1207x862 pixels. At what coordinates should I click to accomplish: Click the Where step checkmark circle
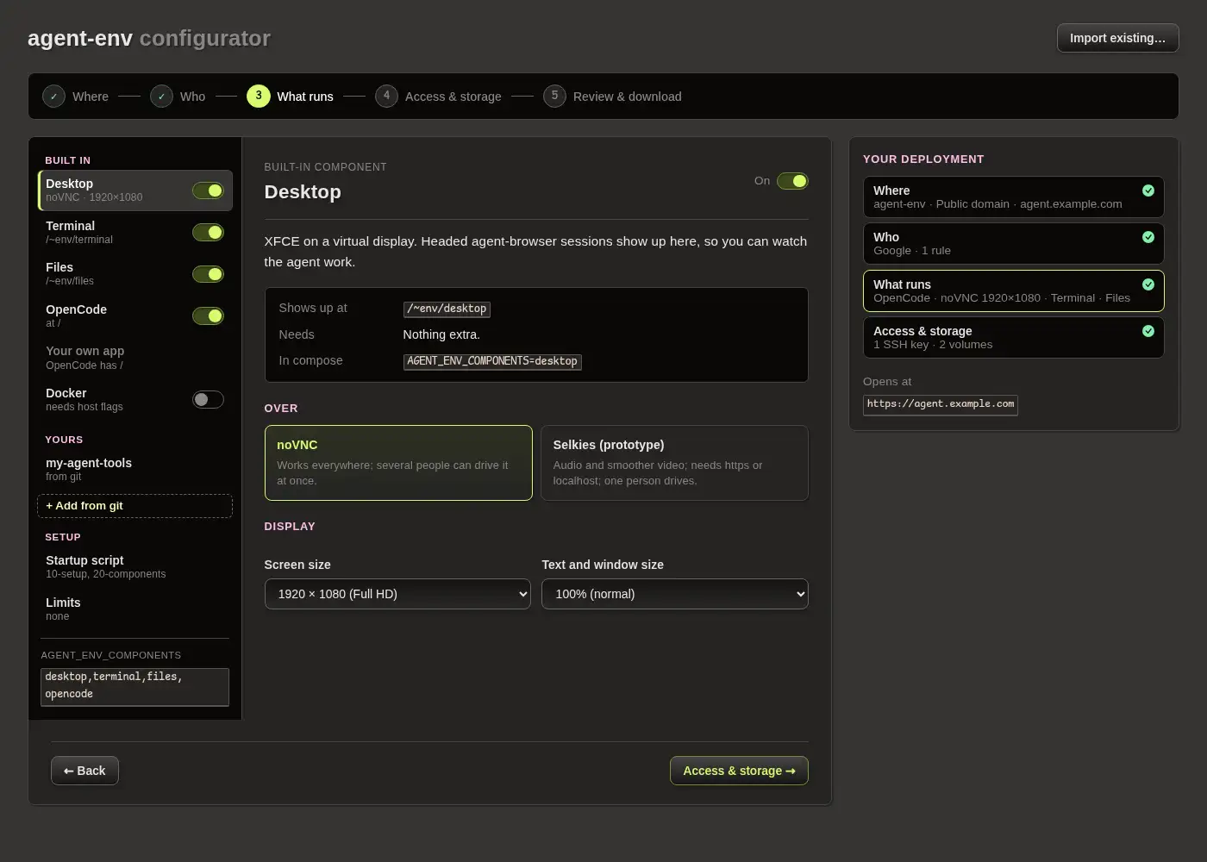click(x=53, y=97)
